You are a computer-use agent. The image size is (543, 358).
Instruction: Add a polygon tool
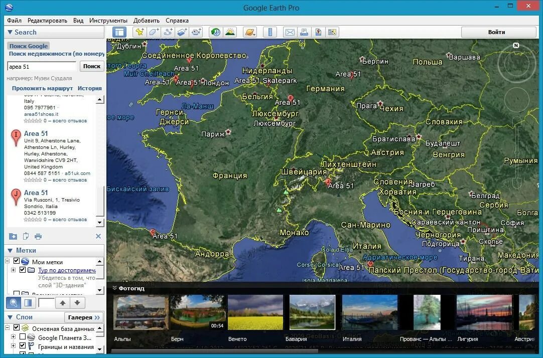click(154, 32)
